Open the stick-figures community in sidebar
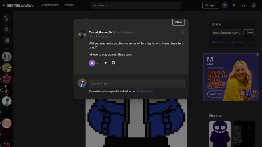Viewport: 262px width, 147px height. pyautogui.click(x=7, y=57)
